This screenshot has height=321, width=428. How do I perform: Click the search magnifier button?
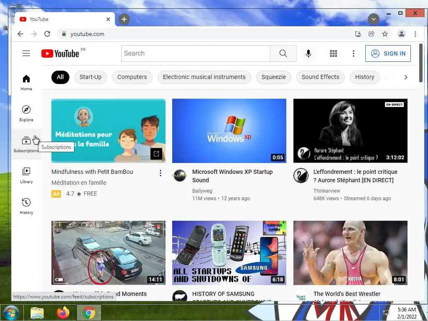coord(283,53)
